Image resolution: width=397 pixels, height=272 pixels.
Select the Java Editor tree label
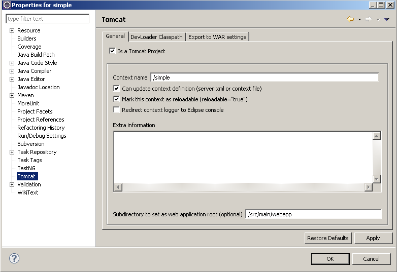pos(31,79)
